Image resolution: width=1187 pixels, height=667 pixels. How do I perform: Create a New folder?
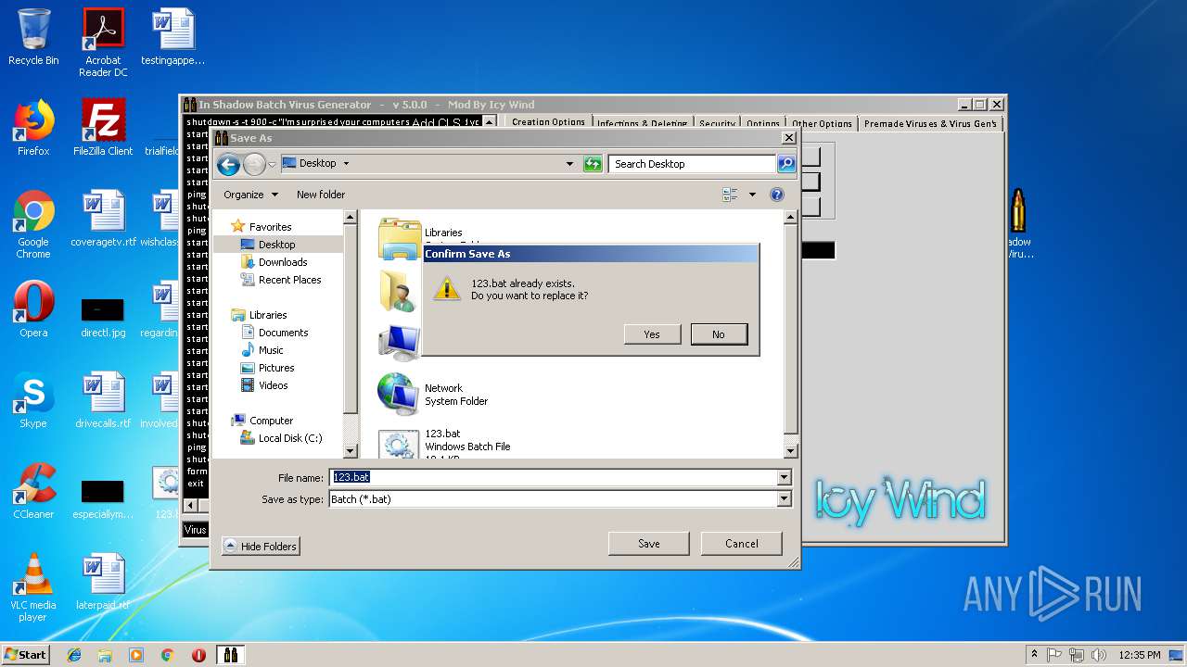(x=321, y=195)
